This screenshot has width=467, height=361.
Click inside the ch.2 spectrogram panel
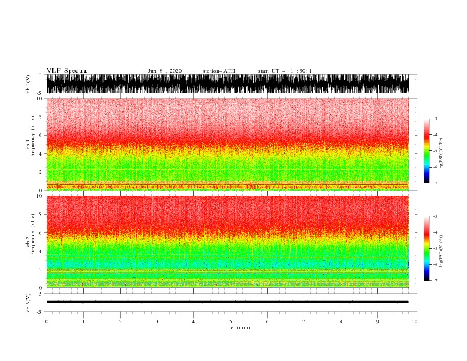[228, 242]
